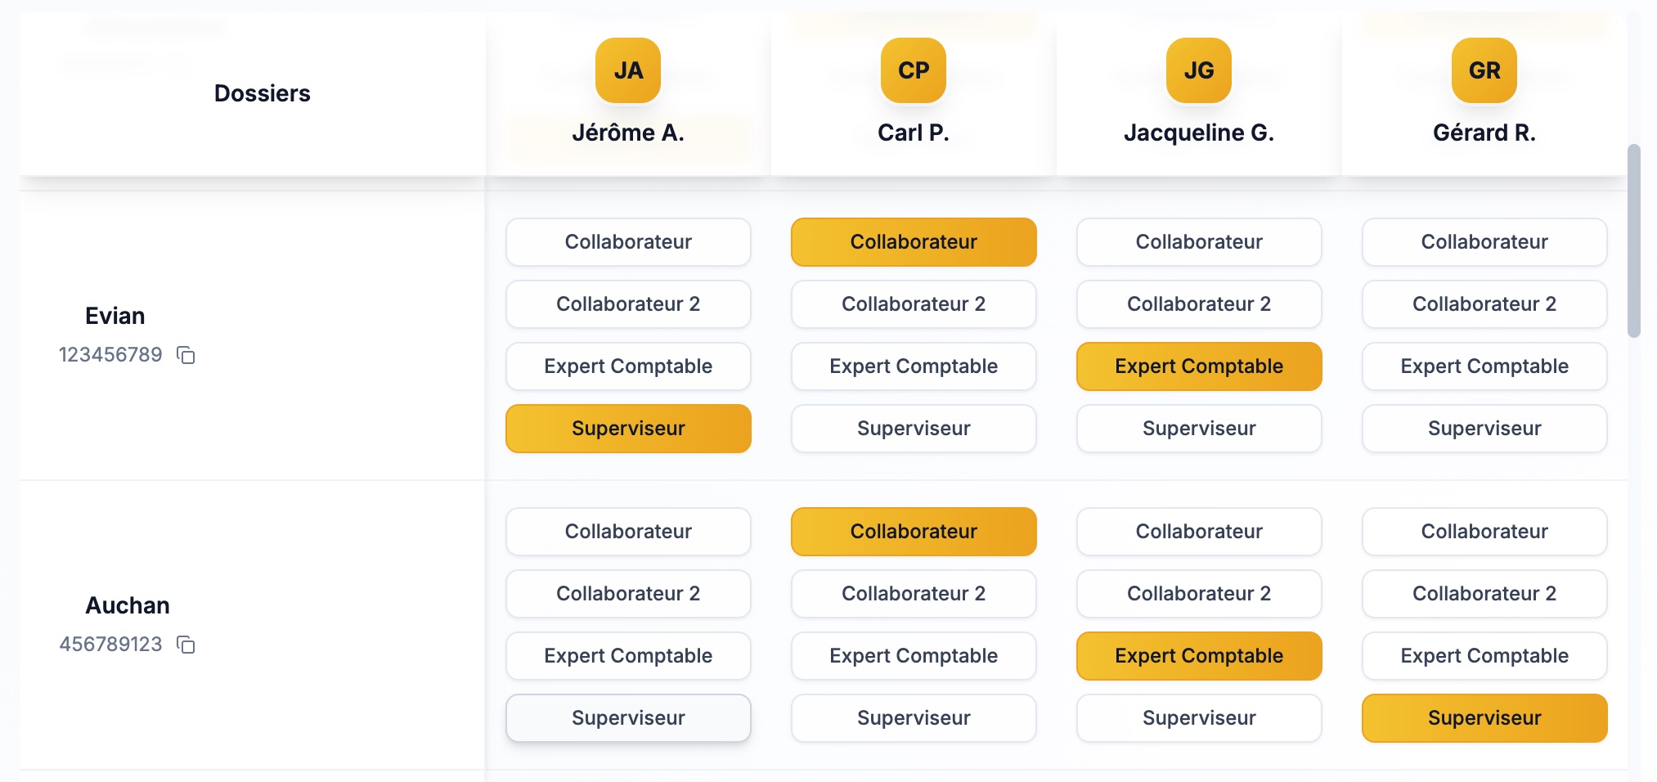Image resolution: width=1657 pixels, height=782 pixels.
Task: Click the JG avatar for Jacqueline G.
Action: [x=1199, y=70]
